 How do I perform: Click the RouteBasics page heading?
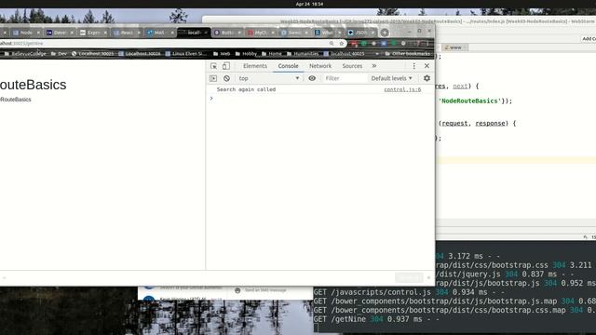point(34,85)
